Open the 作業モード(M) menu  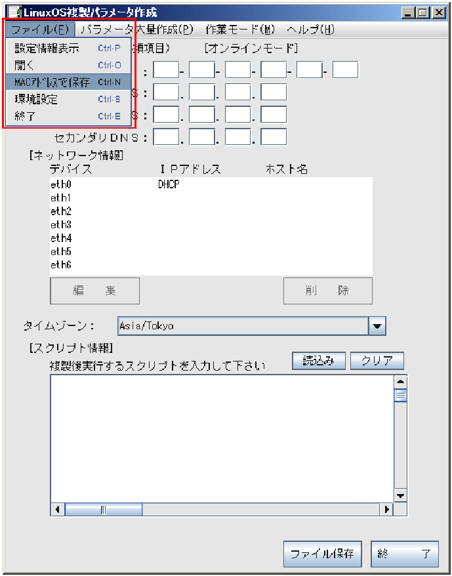[240, 30]
